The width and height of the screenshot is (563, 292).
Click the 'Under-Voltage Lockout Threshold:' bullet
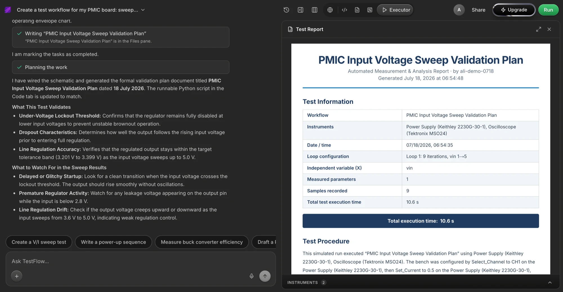pos(60,116)
